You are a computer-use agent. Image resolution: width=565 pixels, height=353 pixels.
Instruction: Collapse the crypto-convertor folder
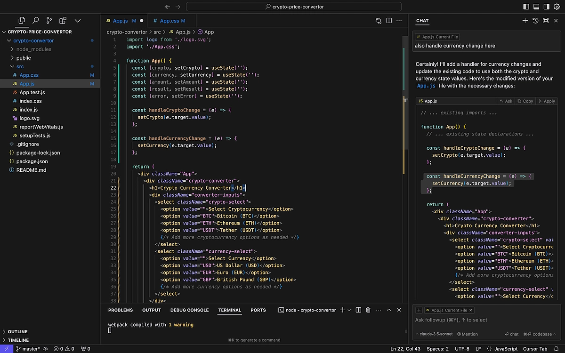(33, 40)
